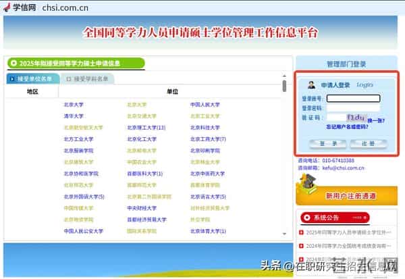Open the 北京化工大学 link

click(142, 139)
